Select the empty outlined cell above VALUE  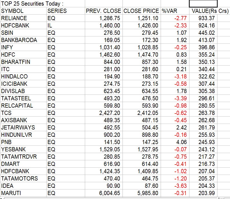(203, 4)
